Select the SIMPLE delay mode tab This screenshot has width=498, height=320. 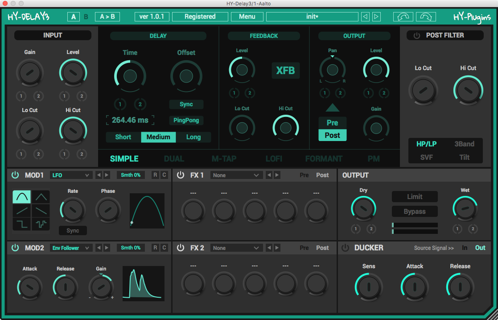coord(124,159)
